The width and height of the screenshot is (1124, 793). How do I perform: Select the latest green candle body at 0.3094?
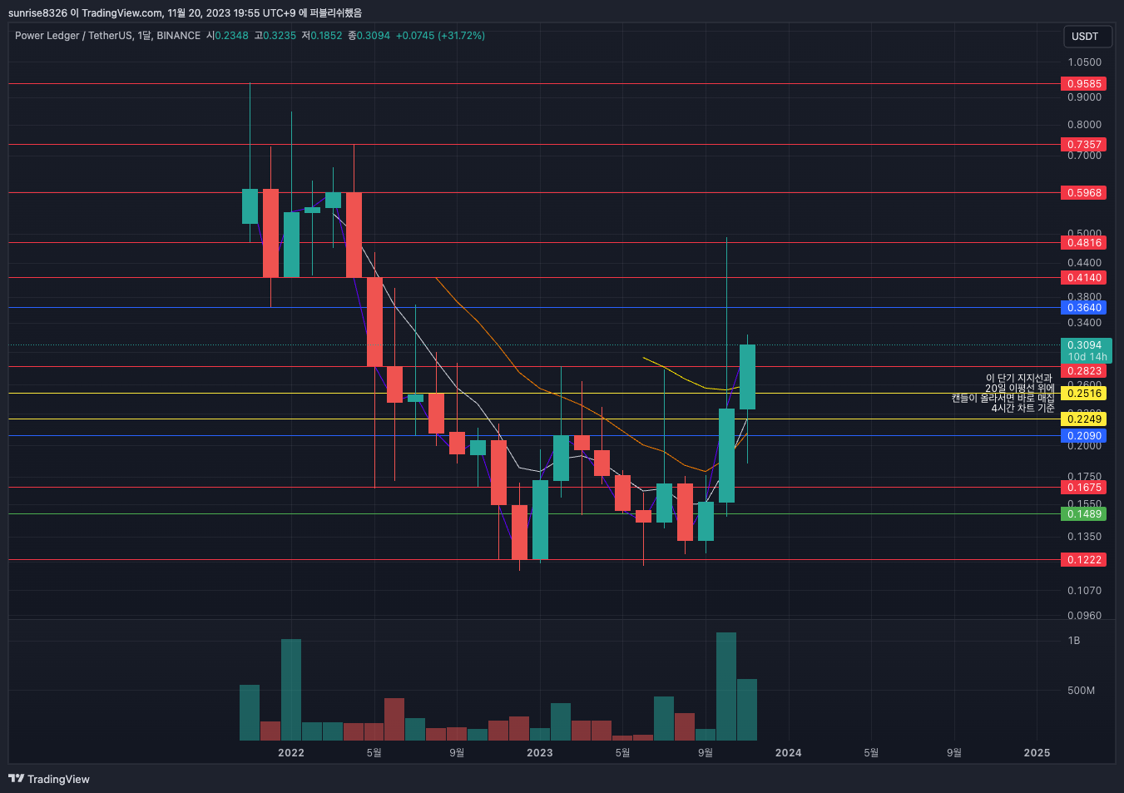(x=747, y=377)
